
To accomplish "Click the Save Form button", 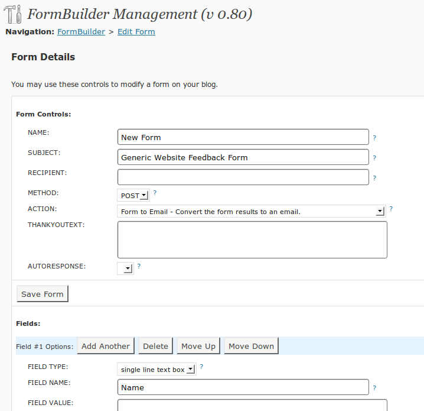I will coord(43,294).
